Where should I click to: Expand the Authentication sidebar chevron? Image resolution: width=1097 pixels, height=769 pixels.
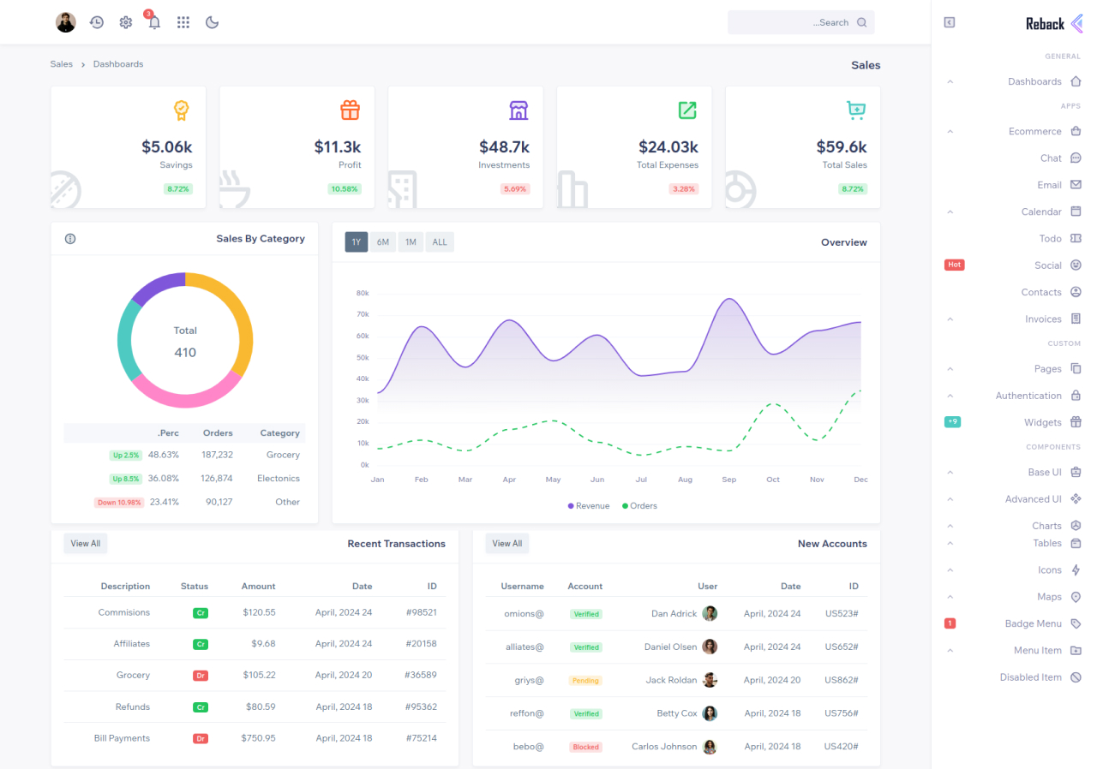point(950,396)
